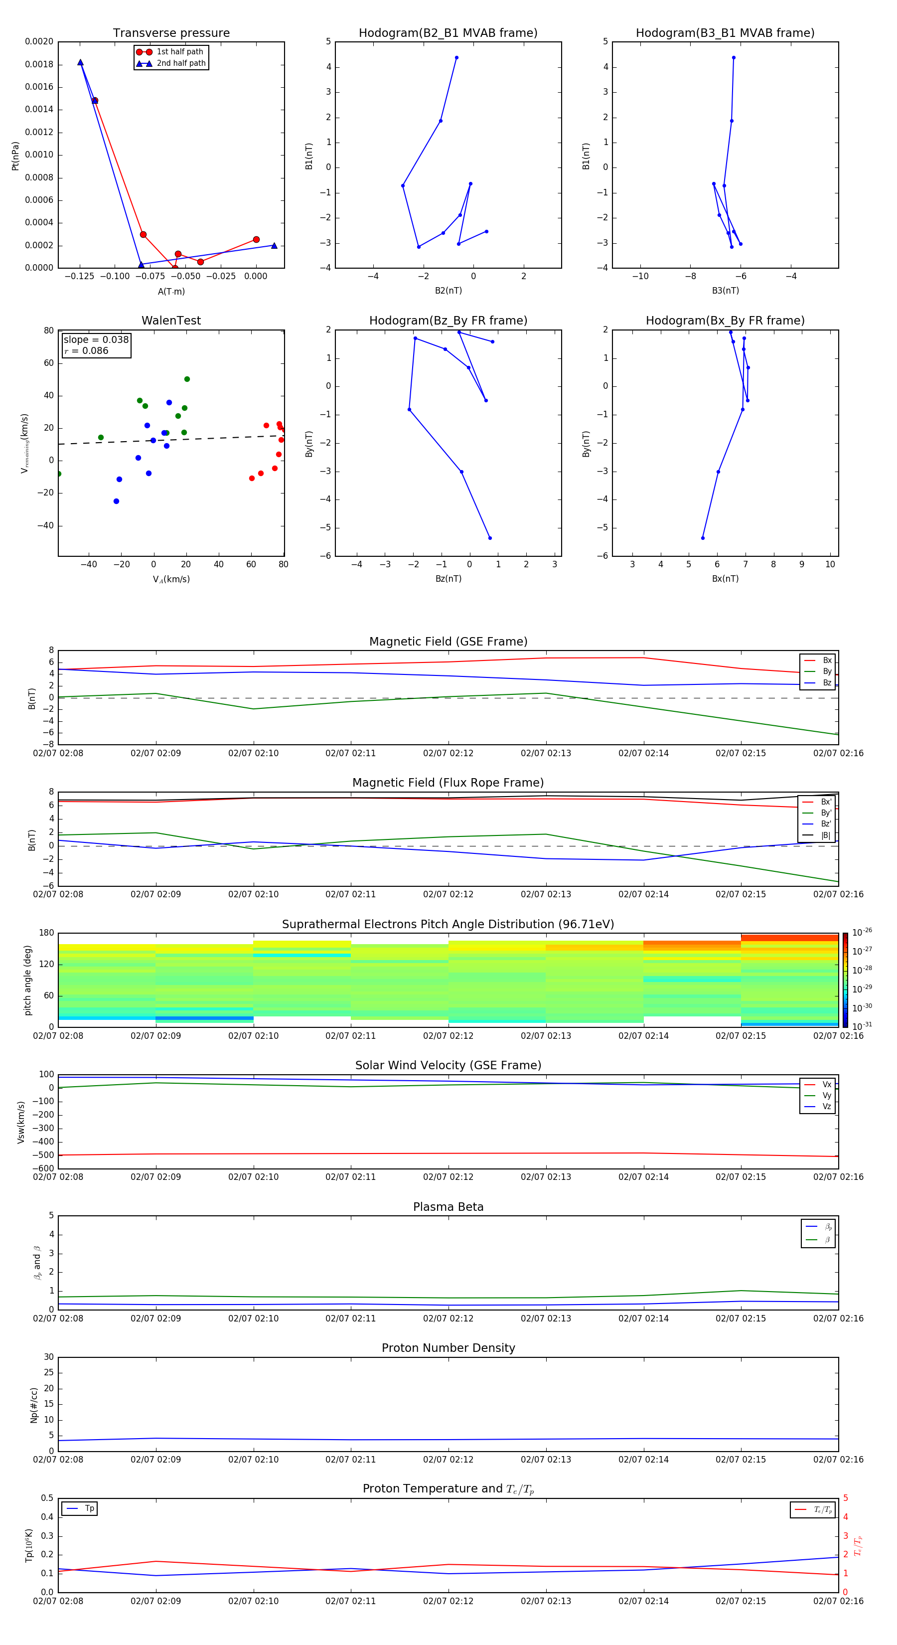Click the Plasma Beta plot title

click(x=448, y=1207)
